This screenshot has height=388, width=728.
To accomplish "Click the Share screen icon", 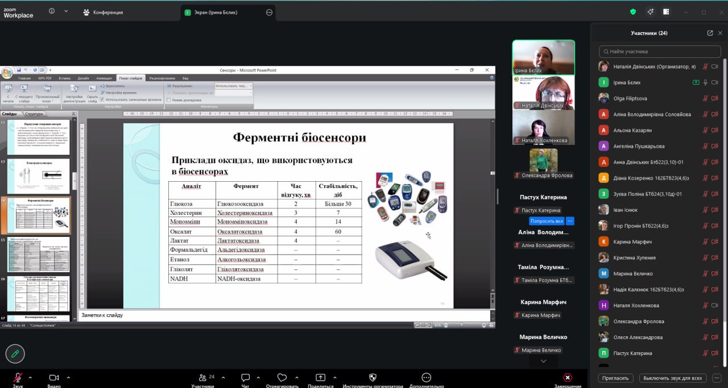I will click(320, 378).
